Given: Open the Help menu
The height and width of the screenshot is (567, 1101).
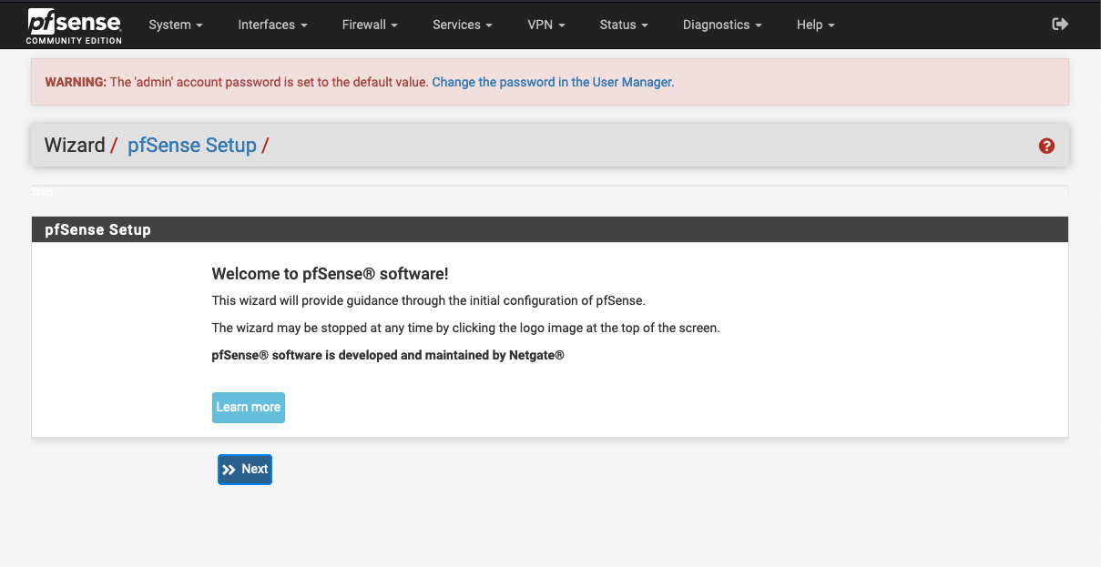Looking at the screenshot, I should (815, 25).
